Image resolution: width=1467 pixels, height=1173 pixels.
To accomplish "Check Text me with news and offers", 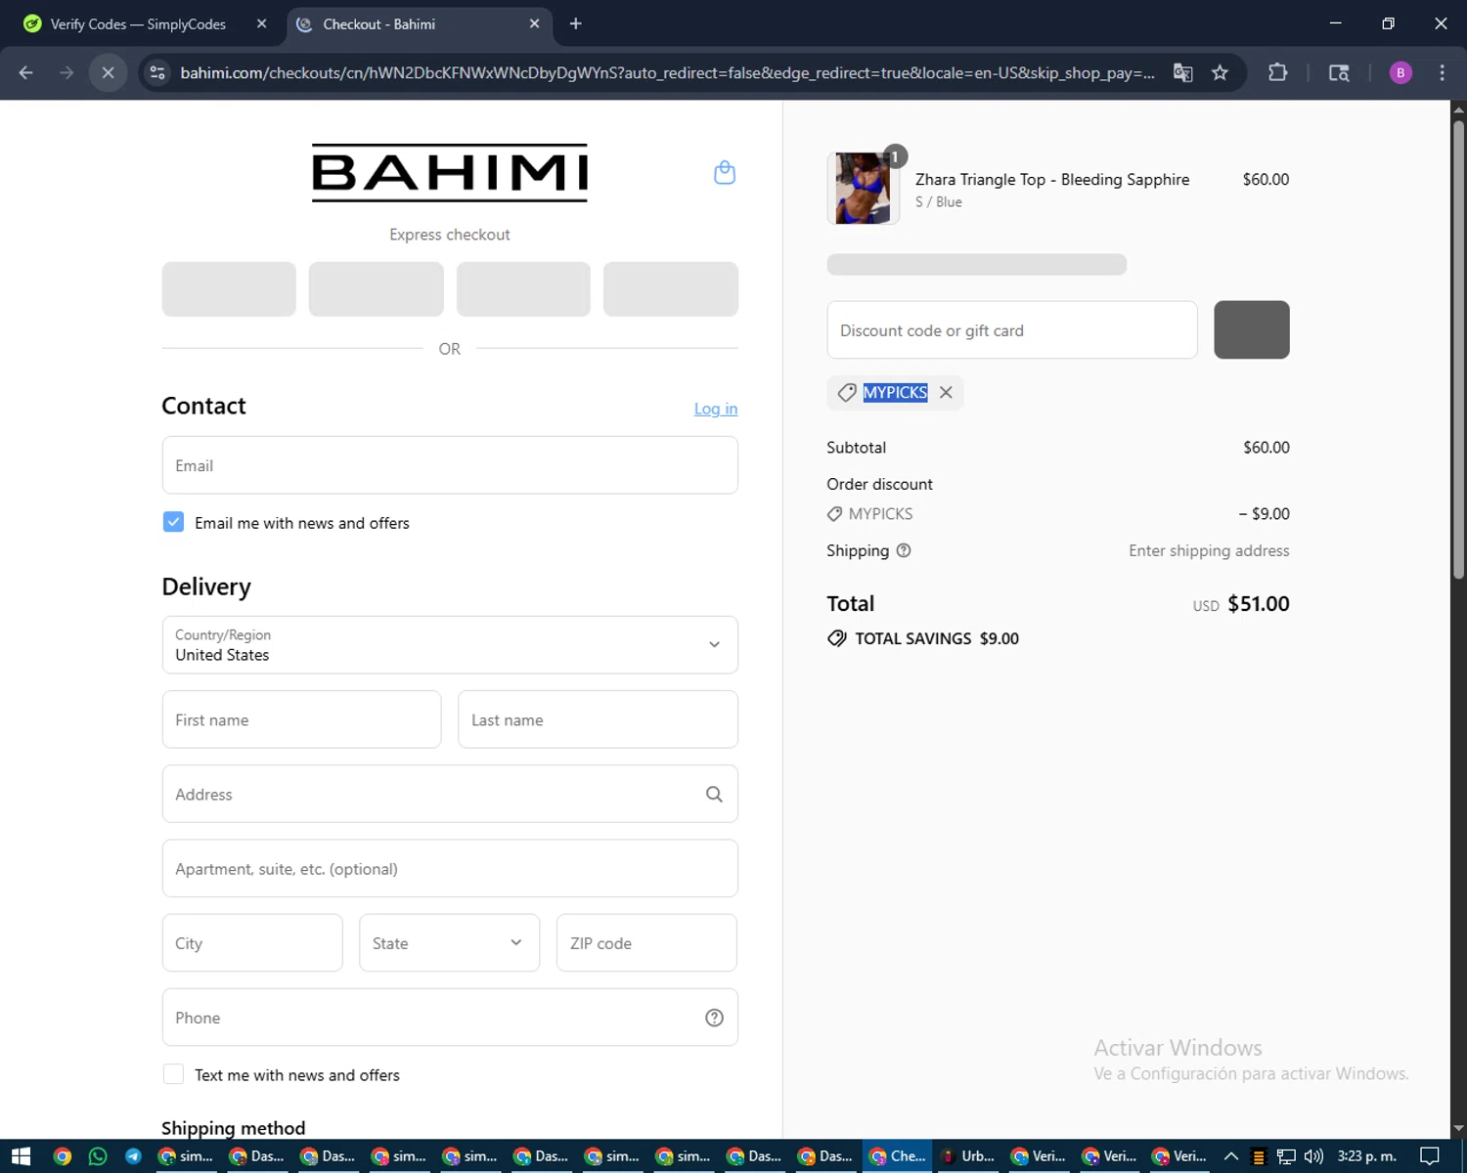I will (x=173, y=1074).
